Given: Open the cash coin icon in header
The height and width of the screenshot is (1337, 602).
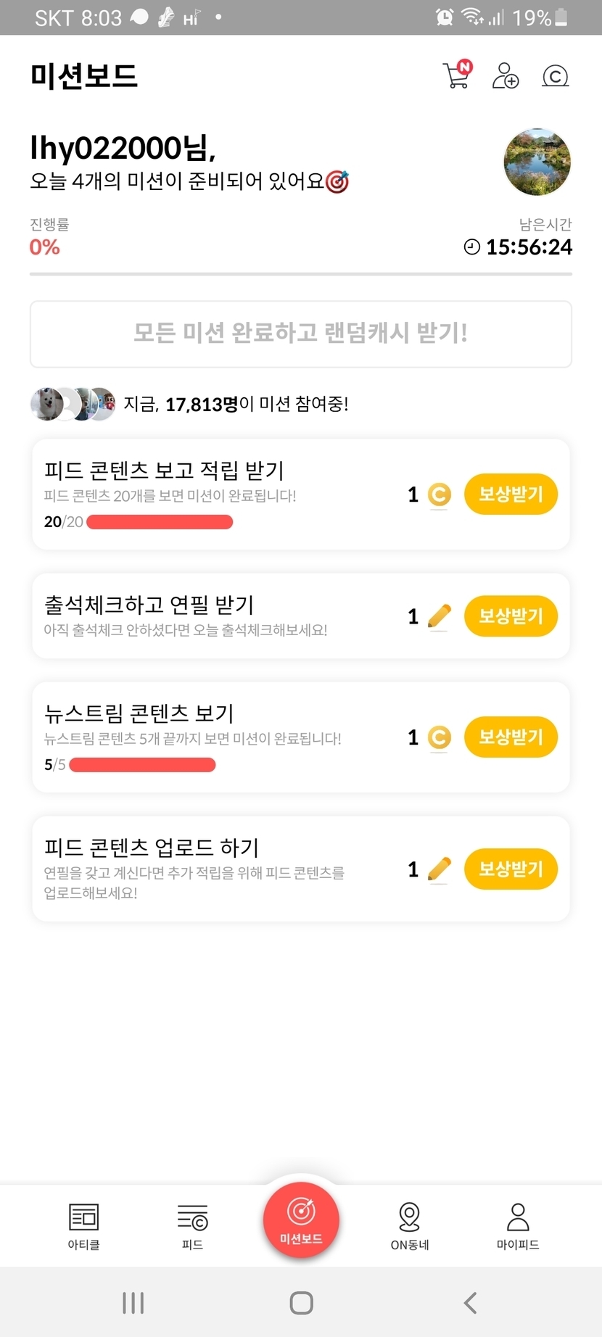Looking at the screenshot, I should click(x=555, y=76).
